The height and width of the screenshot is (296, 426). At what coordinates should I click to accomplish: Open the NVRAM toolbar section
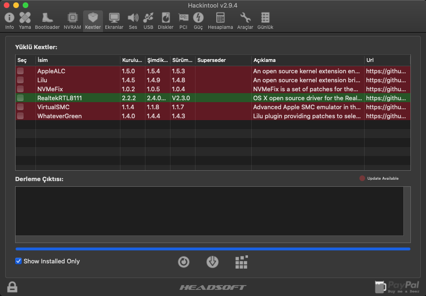(72, 21)
